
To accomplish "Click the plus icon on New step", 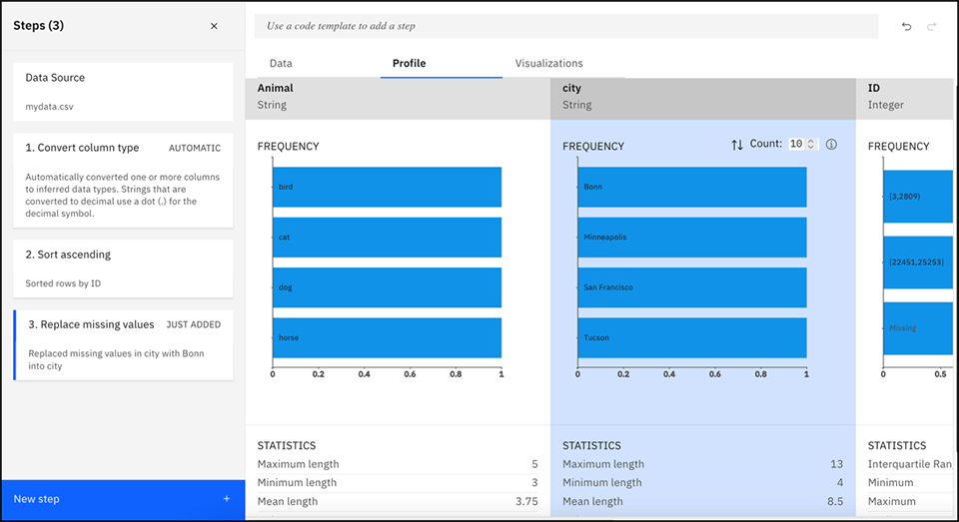I will coord(227,499).
